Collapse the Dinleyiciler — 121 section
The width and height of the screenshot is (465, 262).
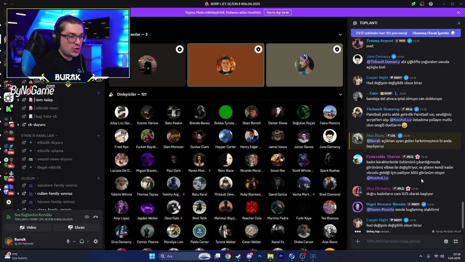(340, 94)
